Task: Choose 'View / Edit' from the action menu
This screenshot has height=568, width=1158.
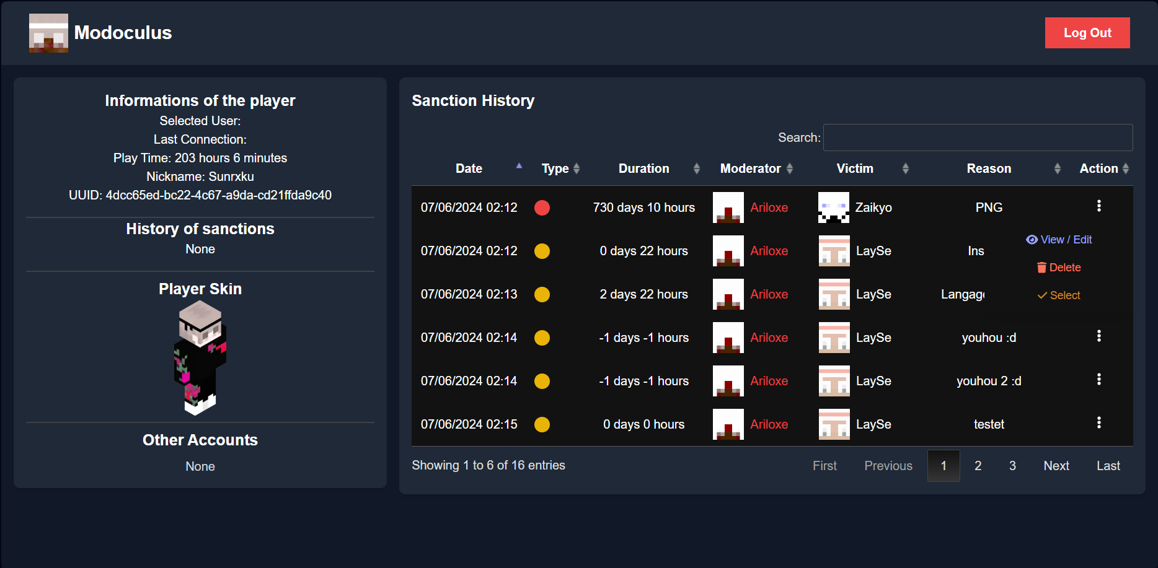Action: [x=1066, y=239]
